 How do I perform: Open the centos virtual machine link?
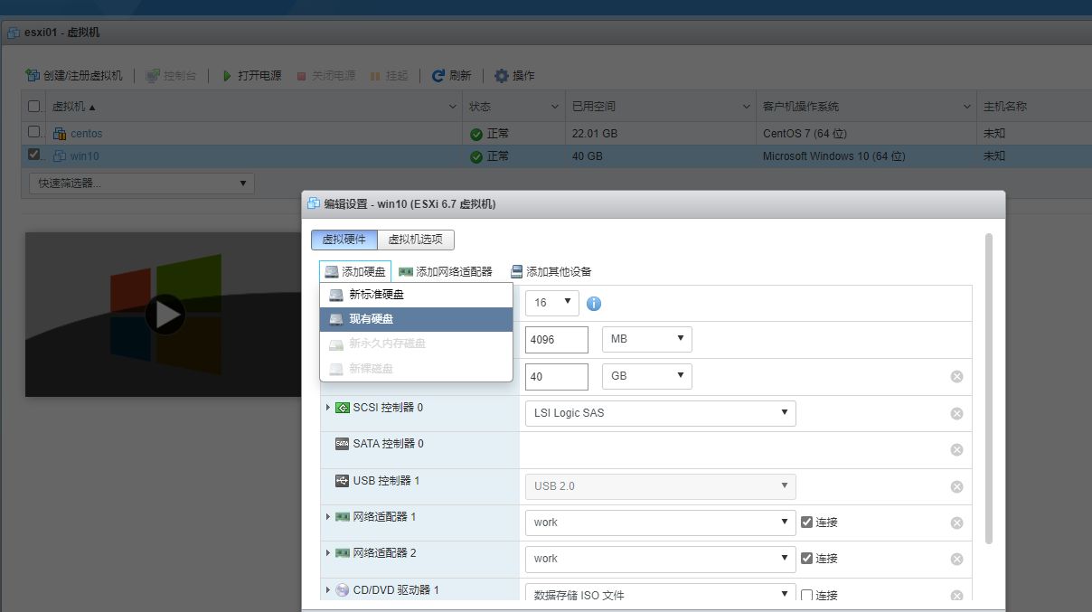[86, 133]
